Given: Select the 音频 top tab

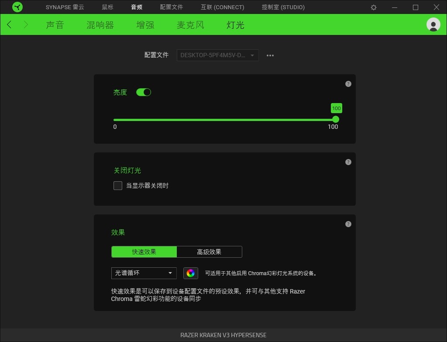Looking at the screenshot, I should click(x=137, y=7).
